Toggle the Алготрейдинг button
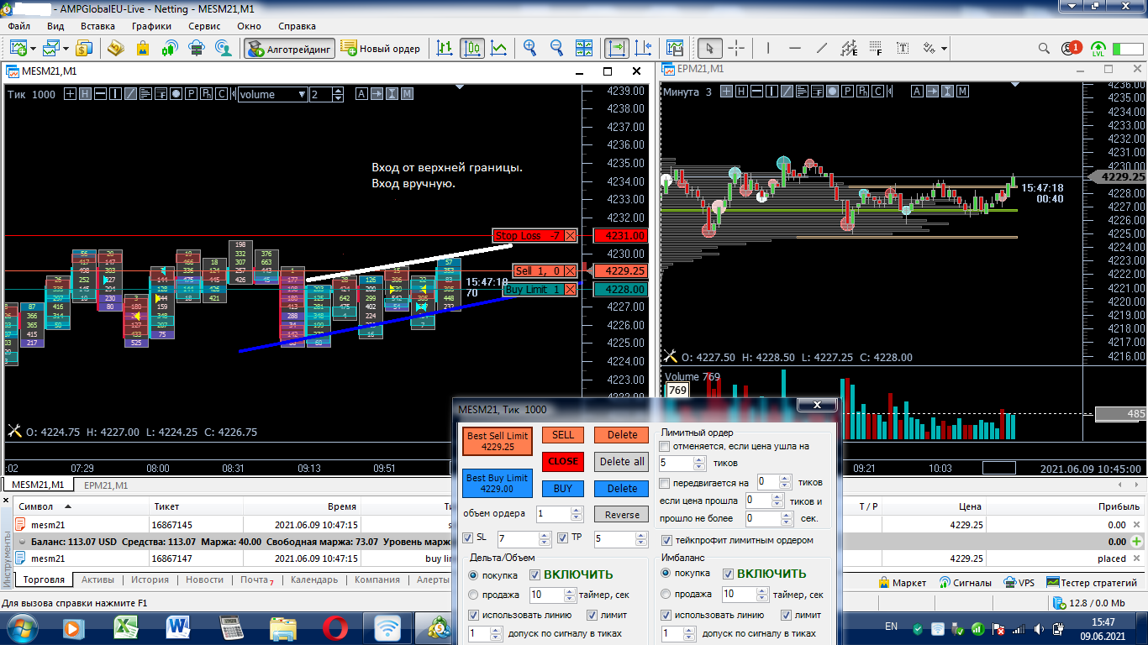 (290, 49)
